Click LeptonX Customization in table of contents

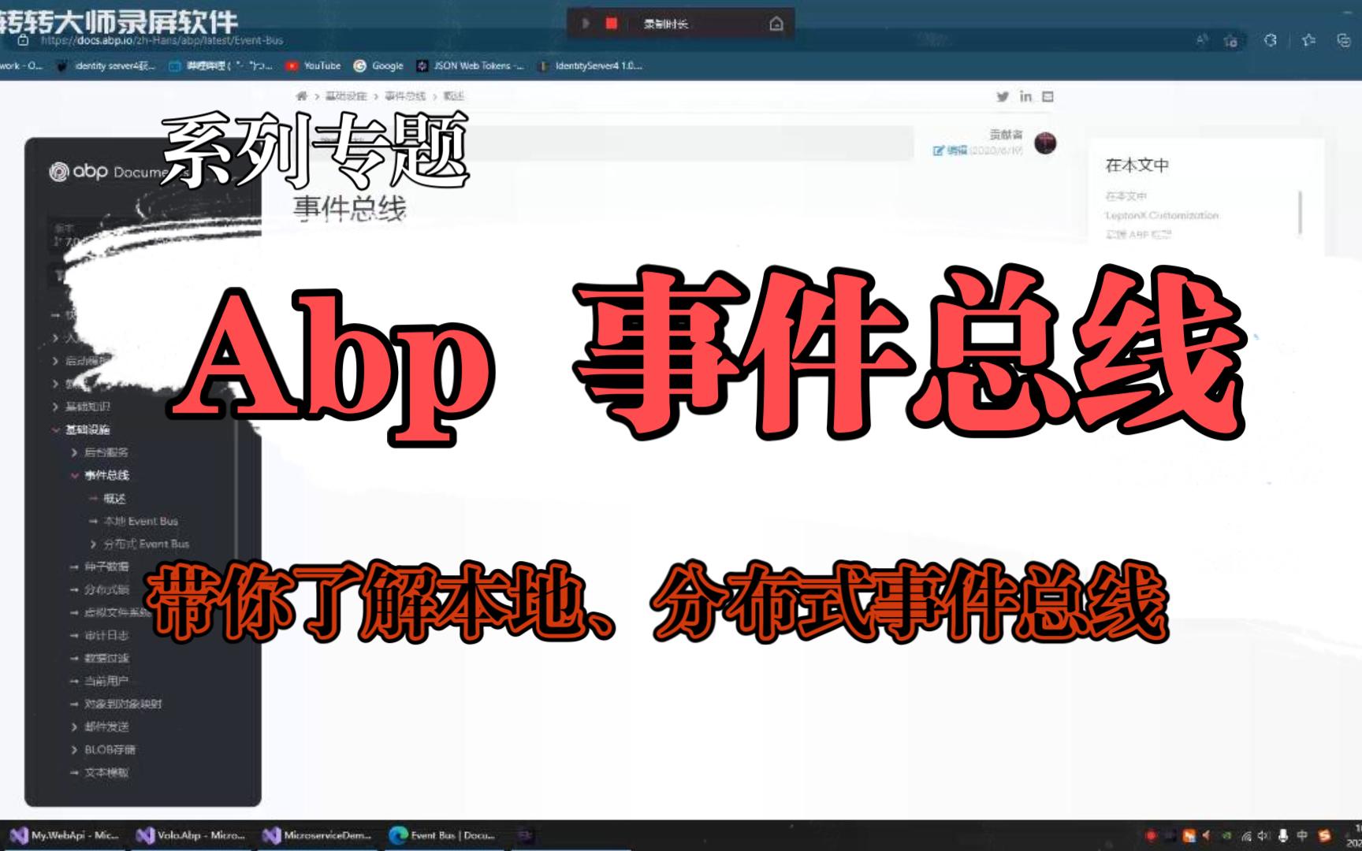(x=1162, y=215)
